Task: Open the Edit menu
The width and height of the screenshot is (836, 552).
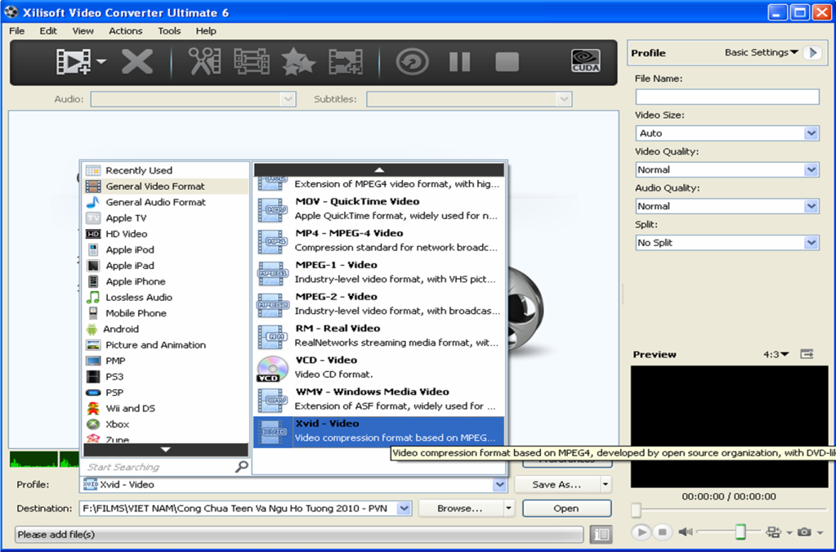Action: 48,31
